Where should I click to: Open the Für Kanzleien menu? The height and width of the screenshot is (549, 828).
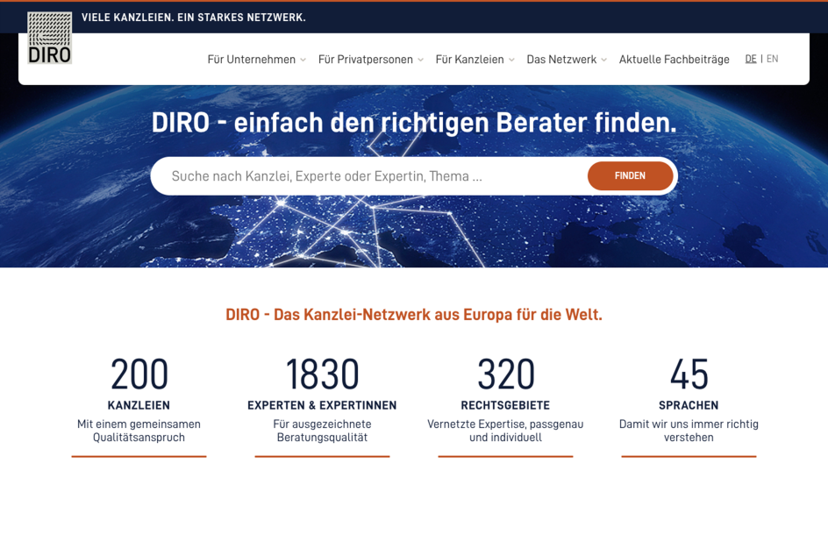(x=469, y=60)
